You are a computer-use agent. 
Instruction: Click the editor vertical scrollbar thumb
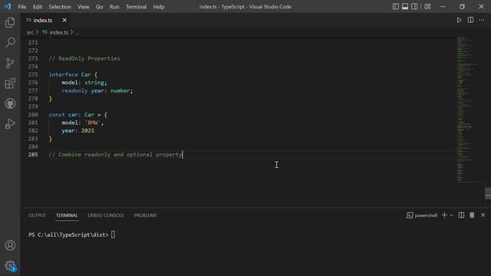tap(488, 193)
